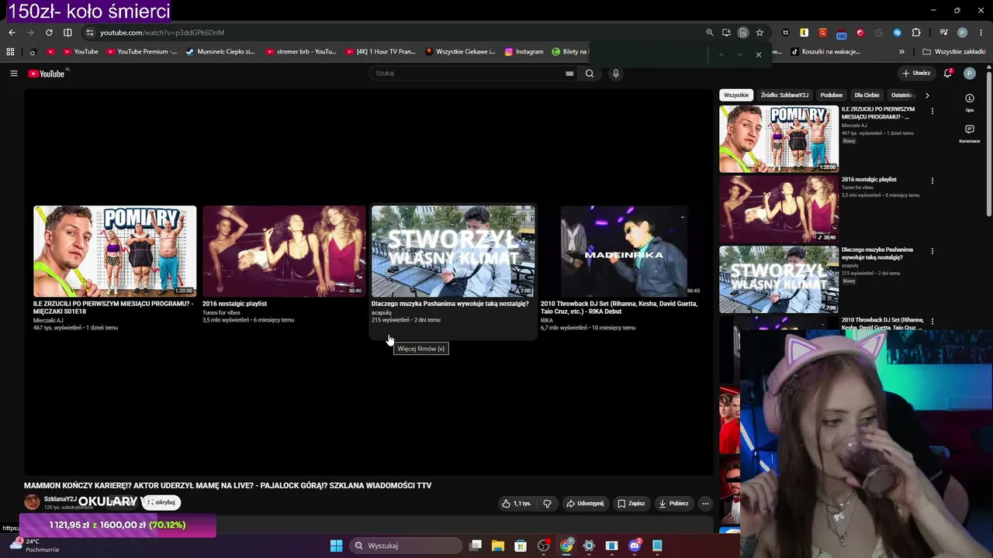Click the Zapisz save button
This screenshot has width=993, height=558.
point(631,503)
